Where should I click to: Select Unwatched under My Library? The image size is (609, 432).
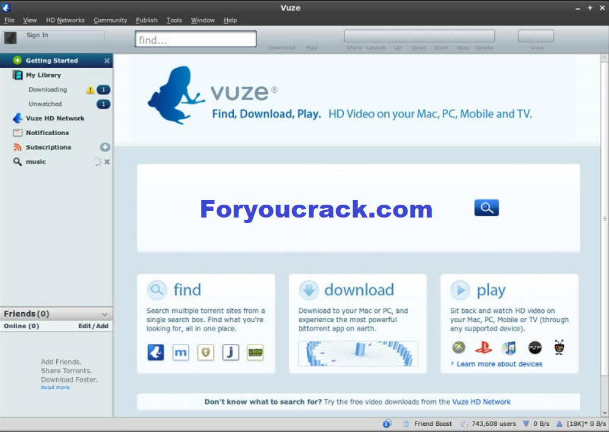tap(45, 104)
